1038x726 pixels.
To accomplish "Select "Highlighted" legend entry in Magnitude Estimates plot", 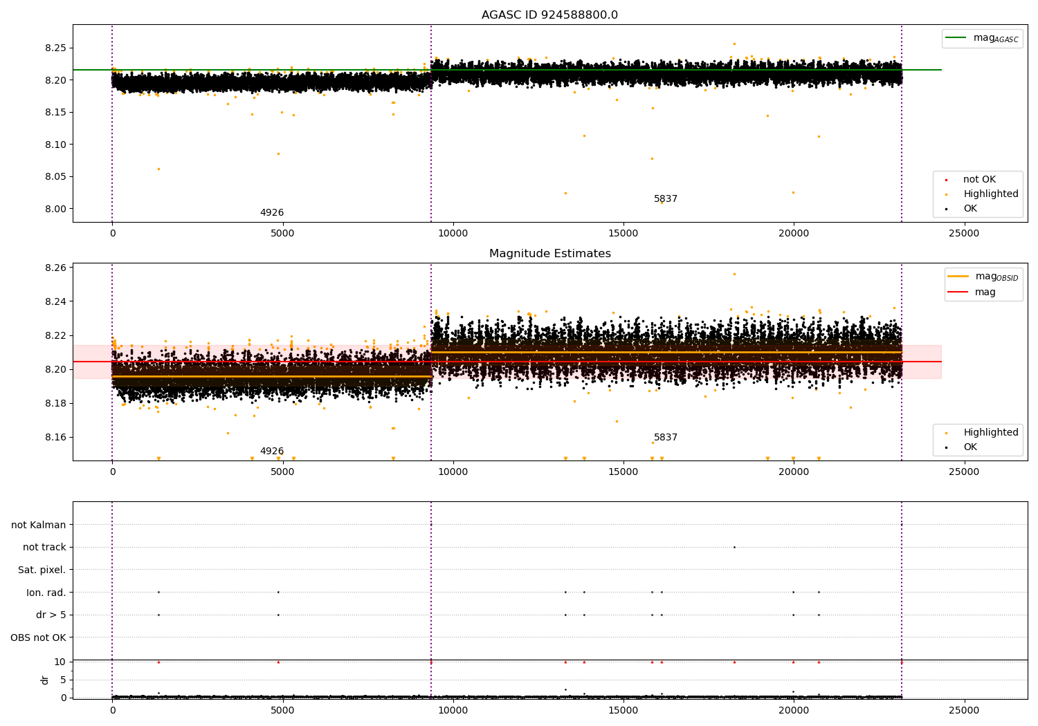I will tap(991, 433).
